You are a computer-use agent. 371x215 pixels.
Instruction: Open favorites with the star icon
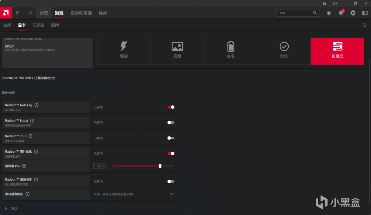pyautogui.click(x=329, y=13)
